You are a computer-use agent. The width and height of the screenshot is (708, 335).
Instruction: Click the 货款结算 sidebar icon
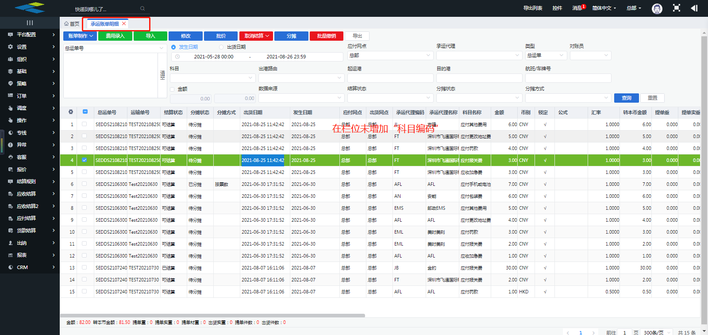11,231
